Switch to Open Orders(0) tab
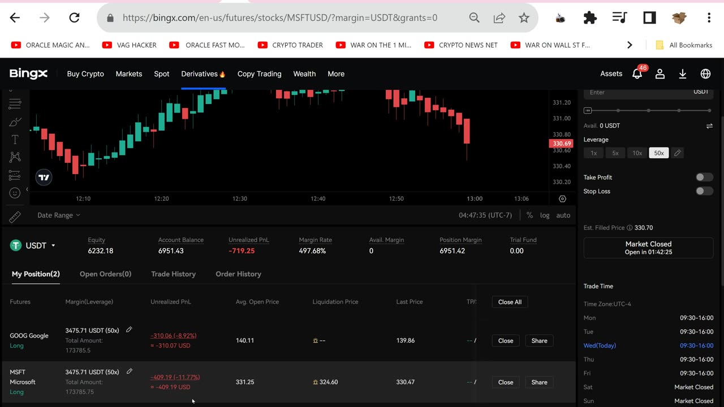The width and height of the screenshot is (724, 407). [x=105, y=274]
